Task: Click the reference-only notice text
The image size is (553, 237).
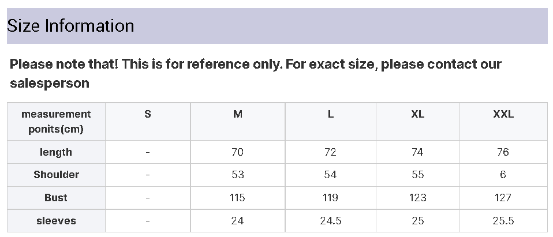Action: point(256,74)
